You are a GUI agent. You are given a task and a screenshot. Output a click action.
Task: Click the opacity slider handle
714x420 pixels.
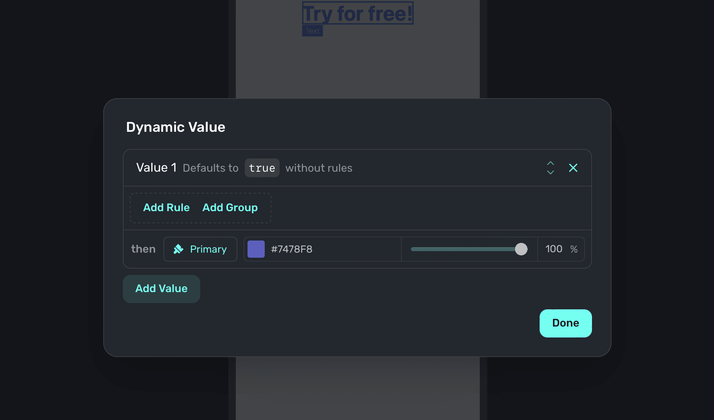[521, 249]
